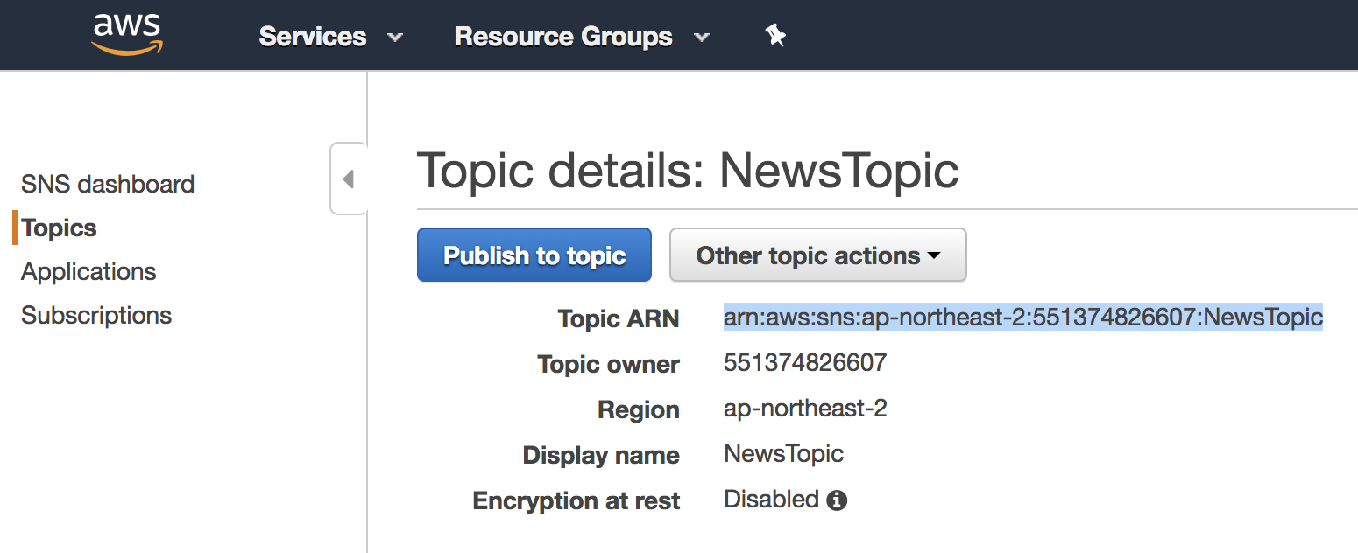Click the Topic ARN label

pos(619,318)
